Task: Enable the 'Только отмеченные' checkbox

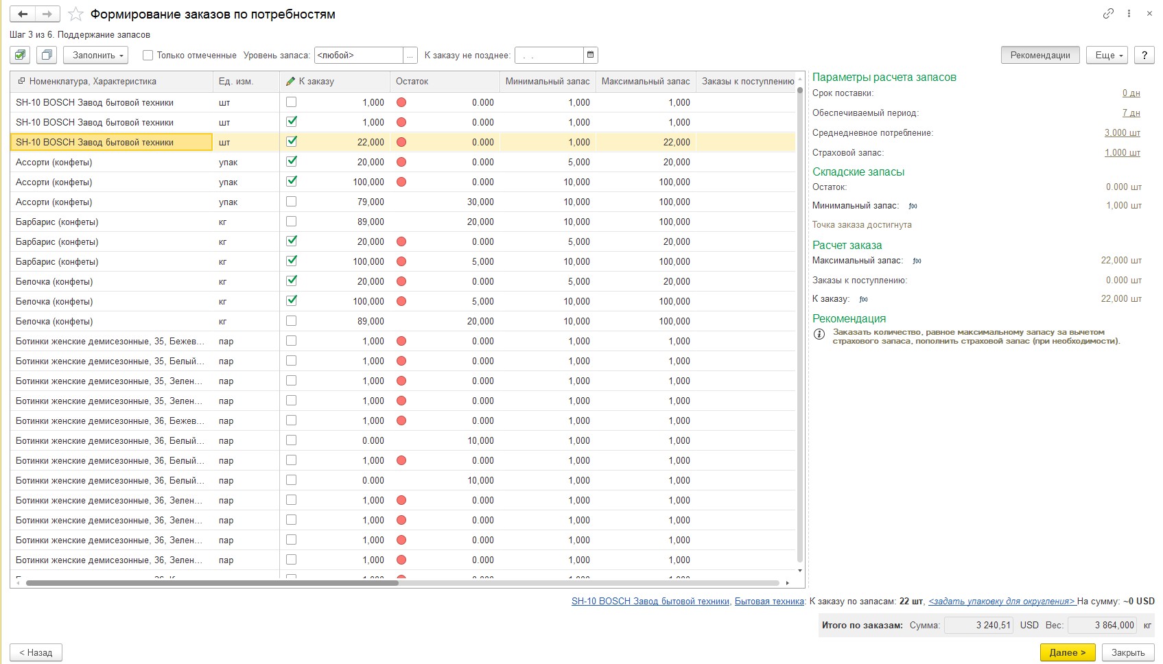Action: coord(148,55)
